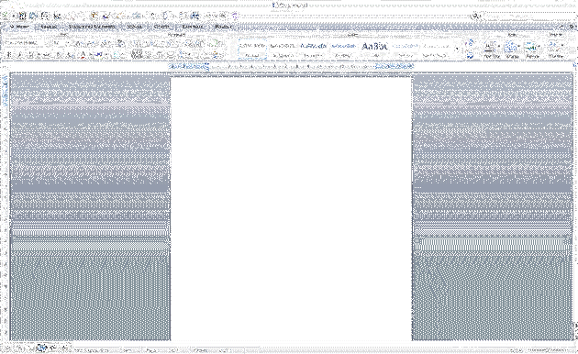Select the No Spacing style
Image resolution: width=578 pixels, height=354 pixels.
pyautogui.click(x=283, y=50)
